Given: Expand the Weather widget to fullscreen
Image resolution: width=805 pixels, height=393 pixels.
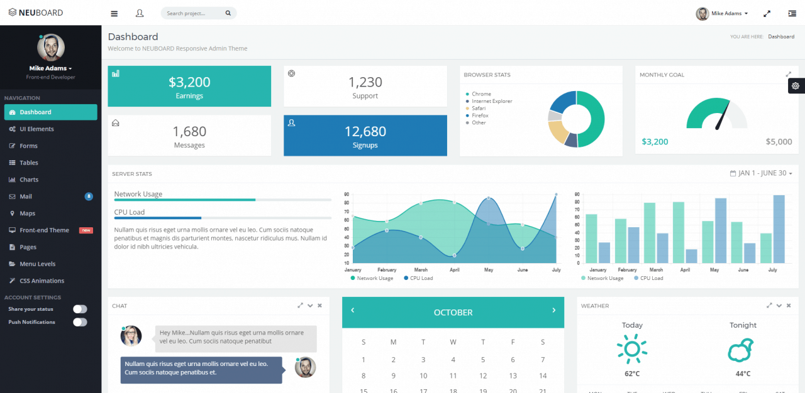Looking at the screenshot, I should (769, 306).
